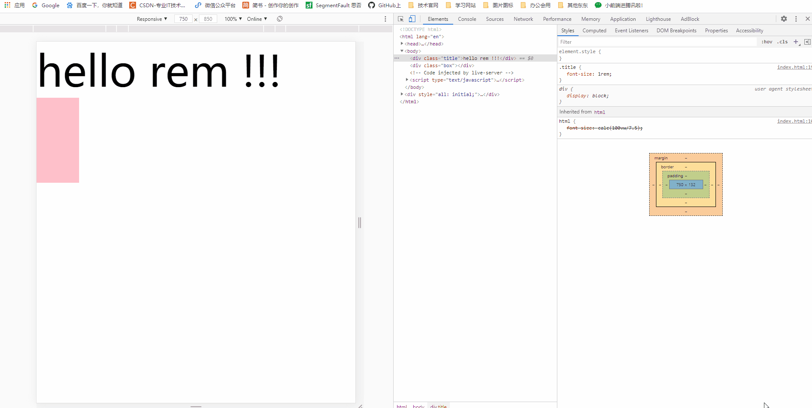Click the pink box in the page preview

[58, 140]
